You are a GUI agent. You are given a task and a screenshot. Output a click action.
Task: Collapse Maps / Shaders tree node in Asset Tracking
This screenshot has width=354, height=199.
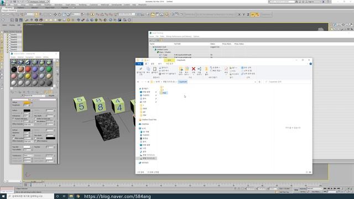[158, 52]
